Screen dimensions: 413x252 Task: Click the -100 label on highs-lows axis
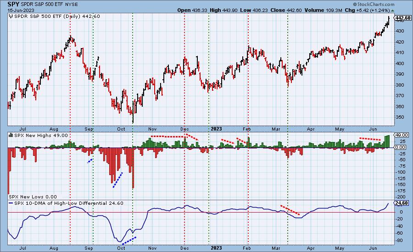pos(402,172)
